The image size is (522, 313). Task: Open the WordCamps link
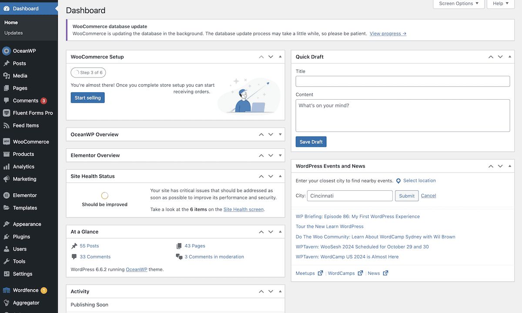341,273
